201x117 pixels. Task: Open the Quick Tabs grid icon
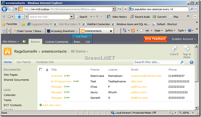[x=4, y=31]
